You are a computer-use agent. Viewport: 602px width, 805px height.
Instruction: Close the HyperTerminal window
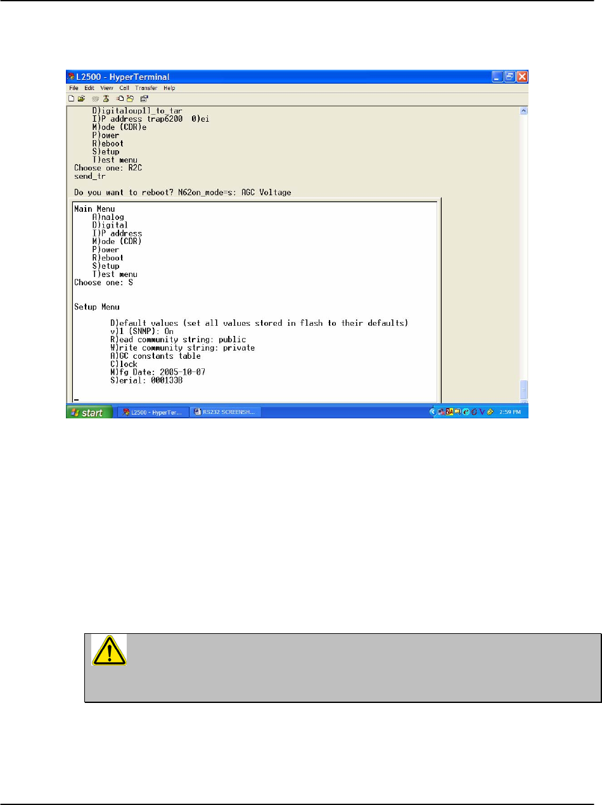tap(522, 77)
